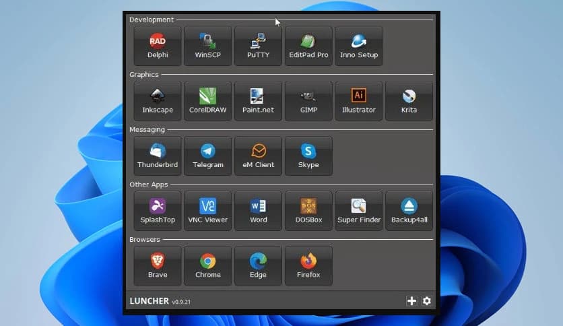Start PuTTY from the launcher
Image resolution: width=563 pixels, height=326 pixels.
pos(258,46)
